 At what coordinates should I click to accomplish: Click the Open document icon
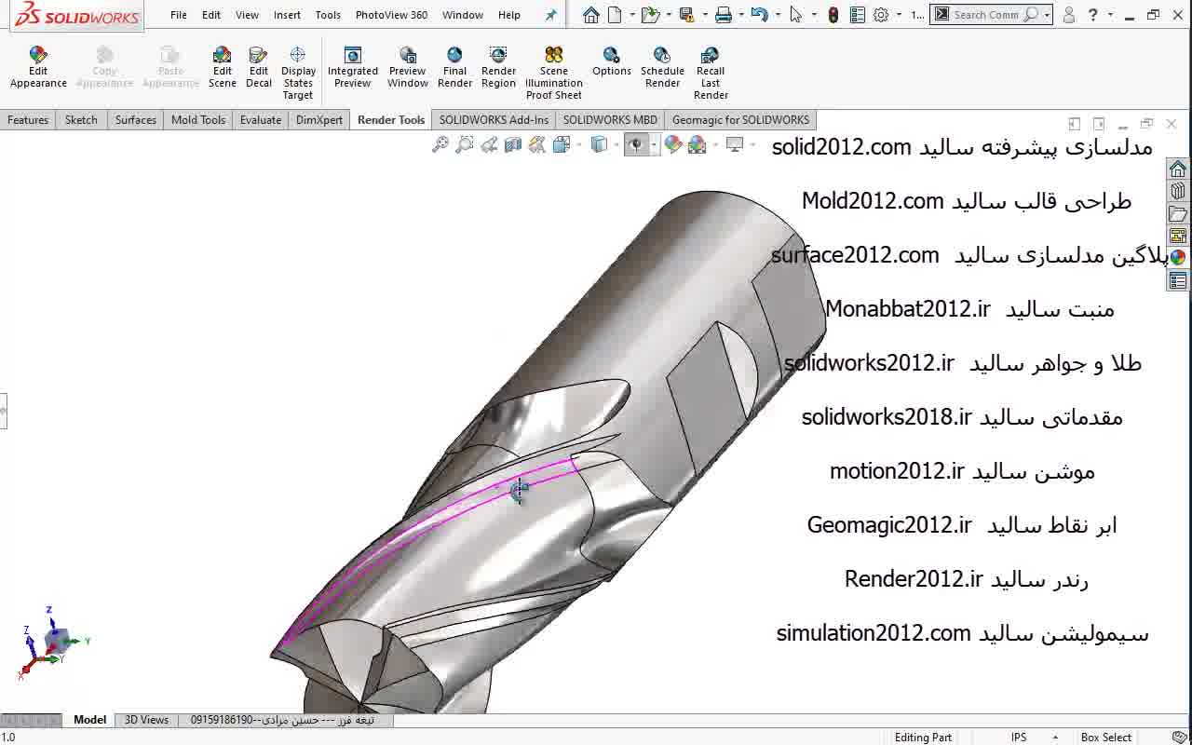pos(650,15)
